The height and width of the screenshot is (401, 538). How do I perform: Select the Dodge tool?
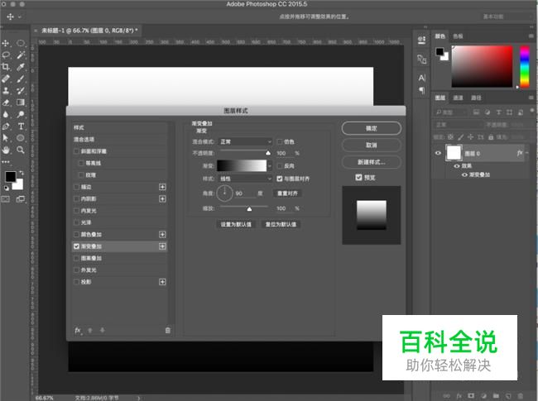pyautogui.click(x=21, y=114)
